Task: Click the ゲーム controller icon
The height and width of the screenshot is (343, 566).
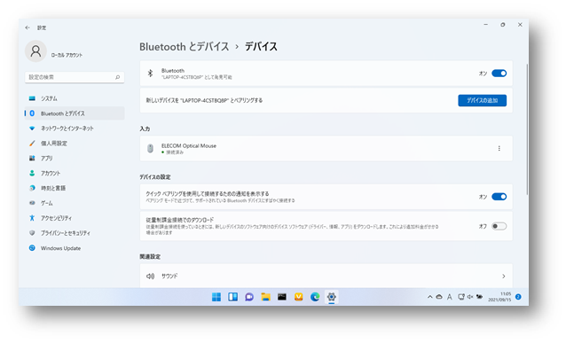Action: [32, 203]
